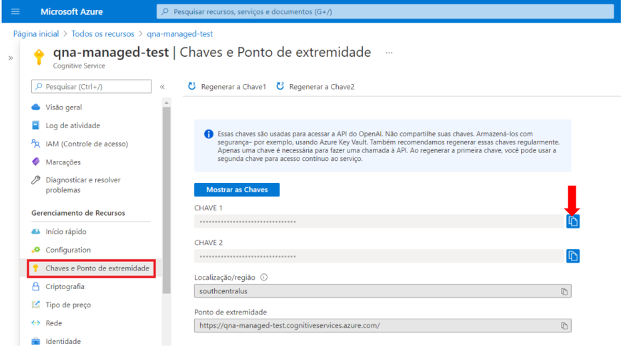627x362 pixels.
Task: Click the Configuration gear icon
Action: 36,250
